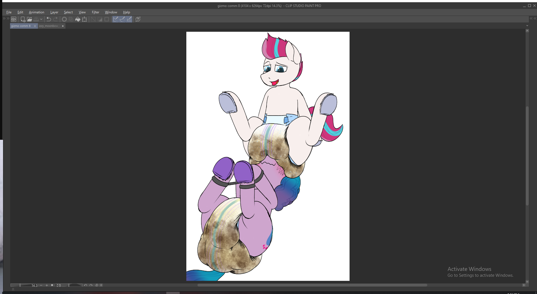Open the Layer menu
Viewport: 537px width, 294px height.
[x=54, y=12]
